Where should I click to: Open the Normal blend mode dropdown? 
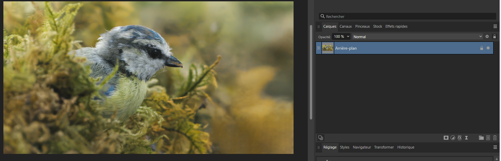(x=418, y=36)
